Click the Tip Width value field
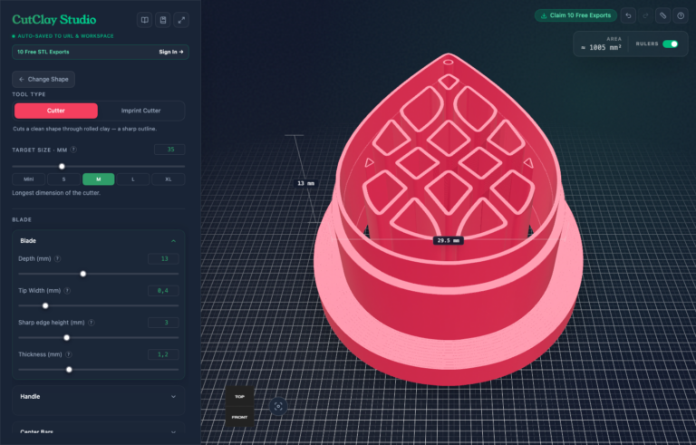Viewport: 696px width, 445px height. click(163, 291)
